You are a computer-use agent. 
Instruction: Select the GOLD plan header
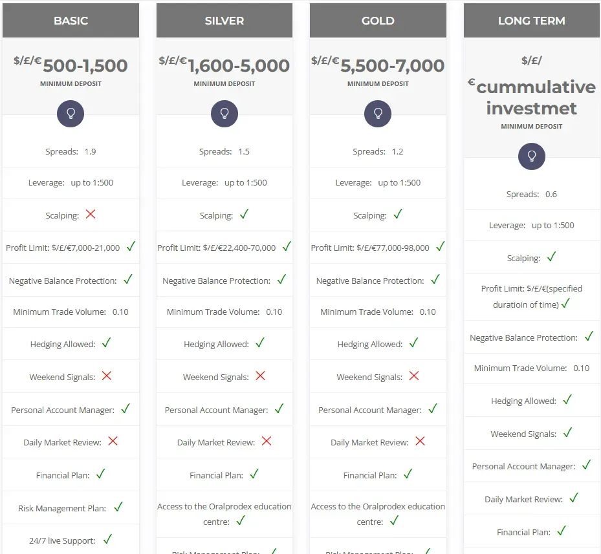(x=378, y=21)
